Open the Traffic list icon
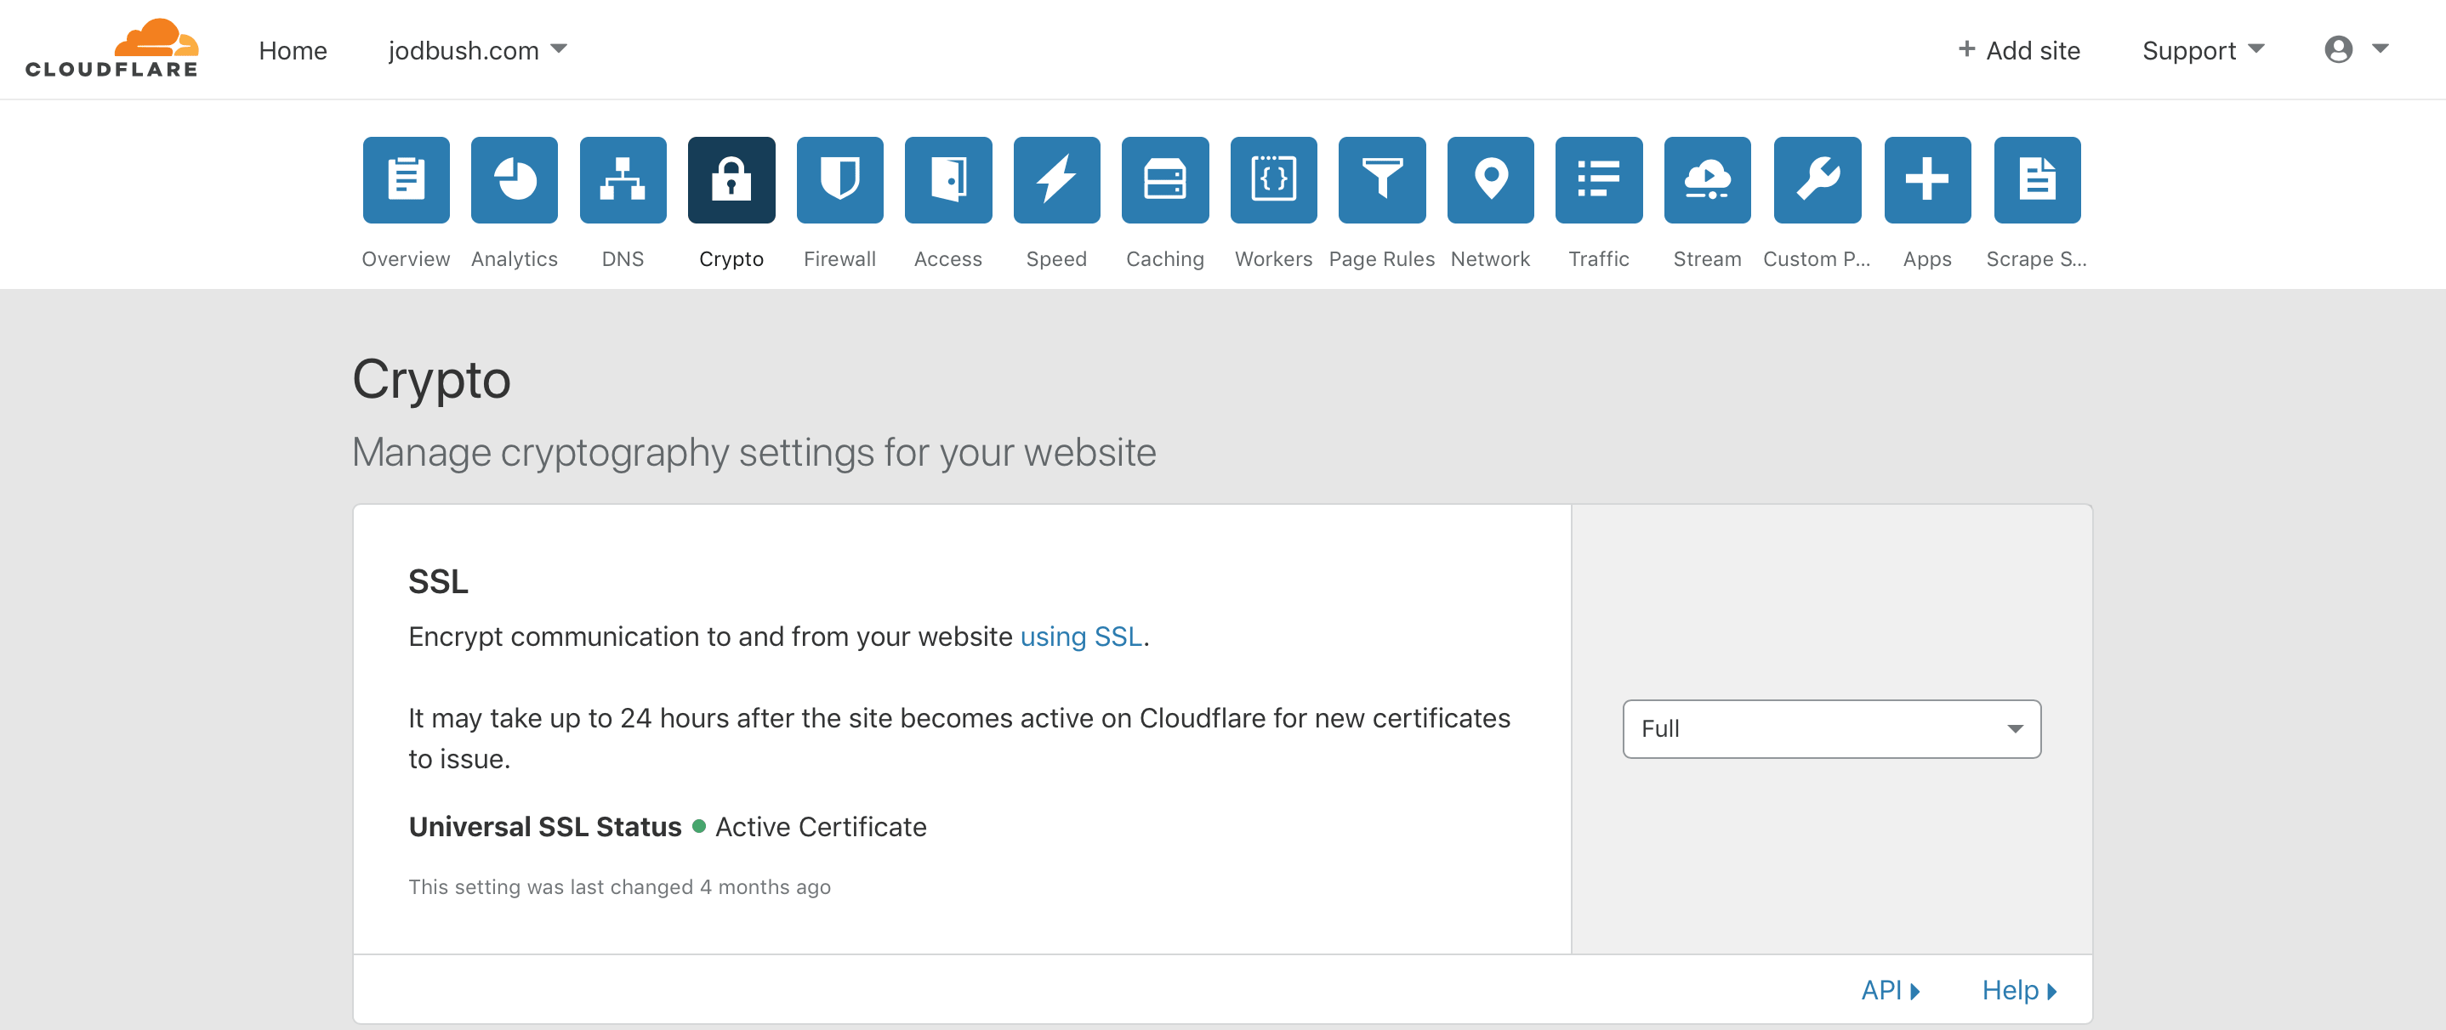This screenshot has height=1030, width=2446. (x=1598, y=180)
